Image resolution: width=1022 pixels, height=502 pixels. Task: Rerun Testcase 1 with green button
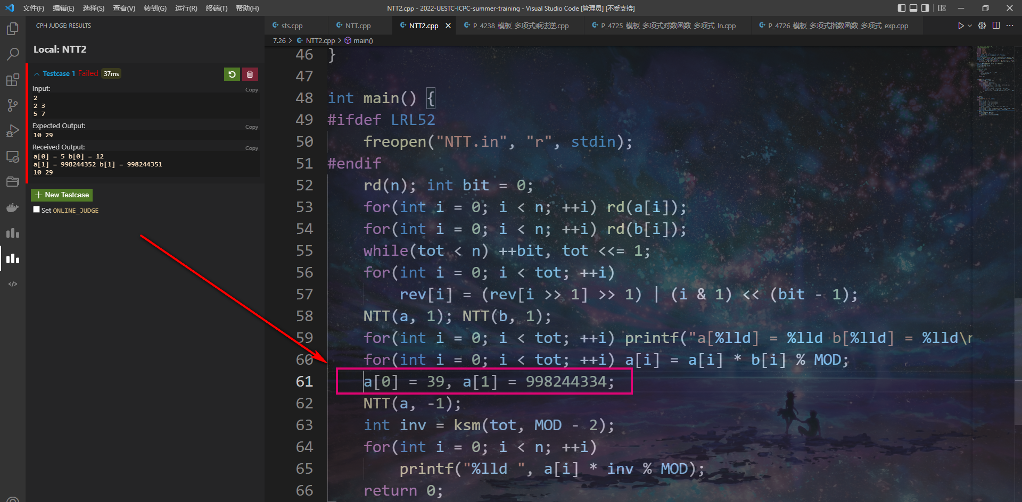pyautogui.click(x=232, y=74)
